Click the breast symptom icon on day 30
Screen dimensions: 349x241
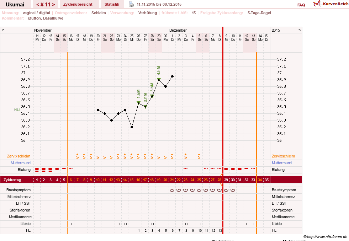pyautogui.click(x=233, y=190)
